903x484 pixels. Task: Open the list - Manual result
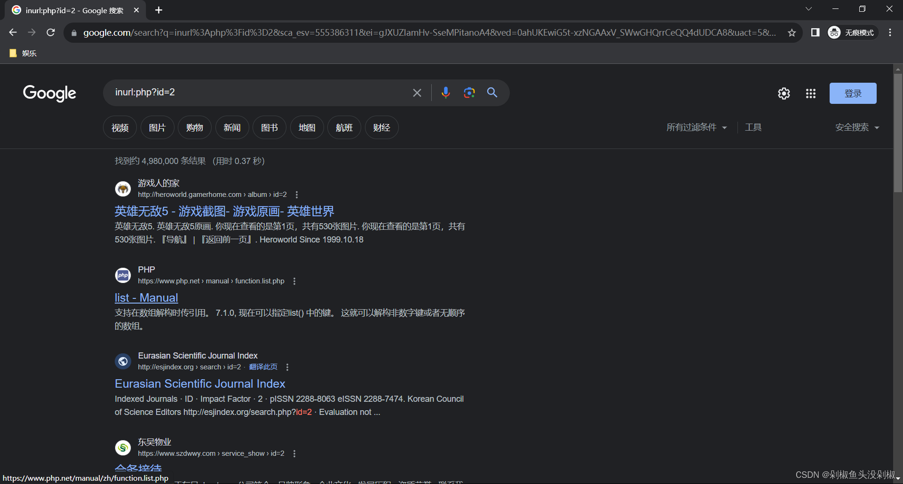[146, 298]
